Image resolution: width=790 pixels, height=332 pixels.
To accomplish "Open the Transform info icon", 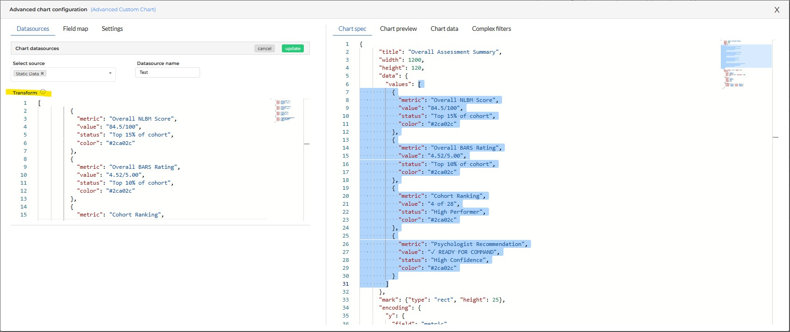I will coord(43,92).
